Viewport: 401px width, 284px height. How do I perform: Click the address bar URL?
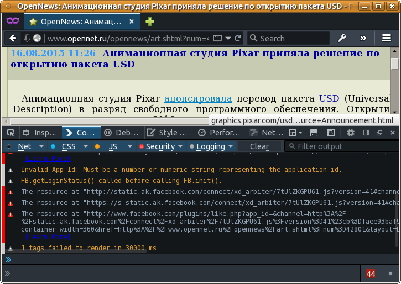click(x=128, y=39)
